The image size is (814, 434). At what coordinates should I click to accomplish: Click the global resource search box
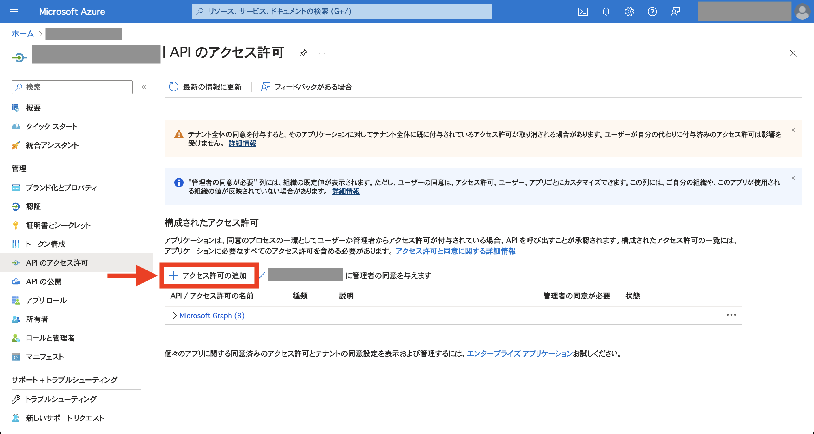click(x=341, y=11)
